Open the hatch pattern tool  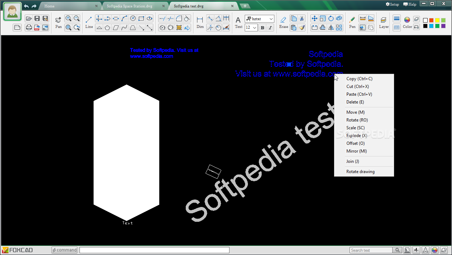pos(179,28)
